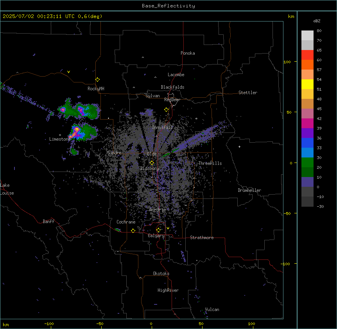Click the Airdrie city label
Screen dimensions: 337x329
(x=158, y=210)
